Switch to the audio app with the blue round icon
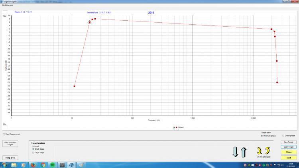The image size is (299, 168). pyautogui.click(x=71, y=165)
